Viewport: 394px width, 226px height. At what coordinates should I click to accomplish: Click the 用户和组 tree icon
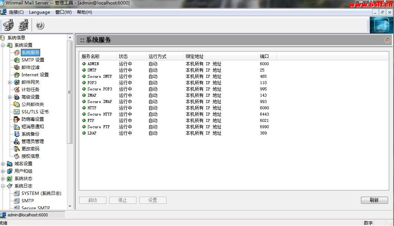click(x=10, y=171)
